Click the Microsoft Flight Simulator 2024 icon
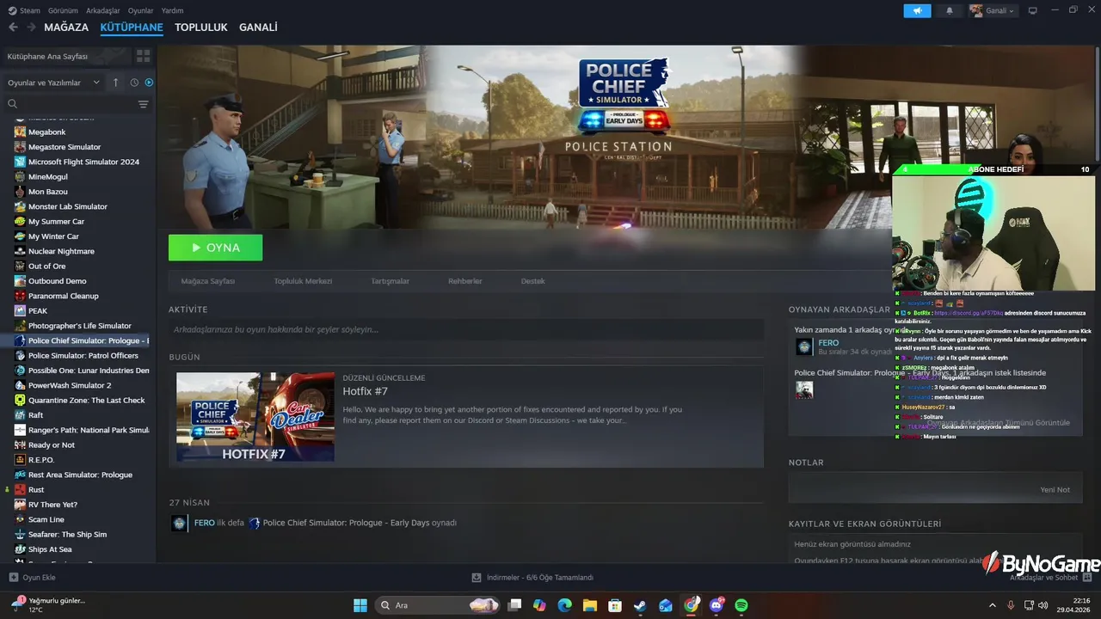This screenshot has height=619, width=1101. click(x=20, y=162)
